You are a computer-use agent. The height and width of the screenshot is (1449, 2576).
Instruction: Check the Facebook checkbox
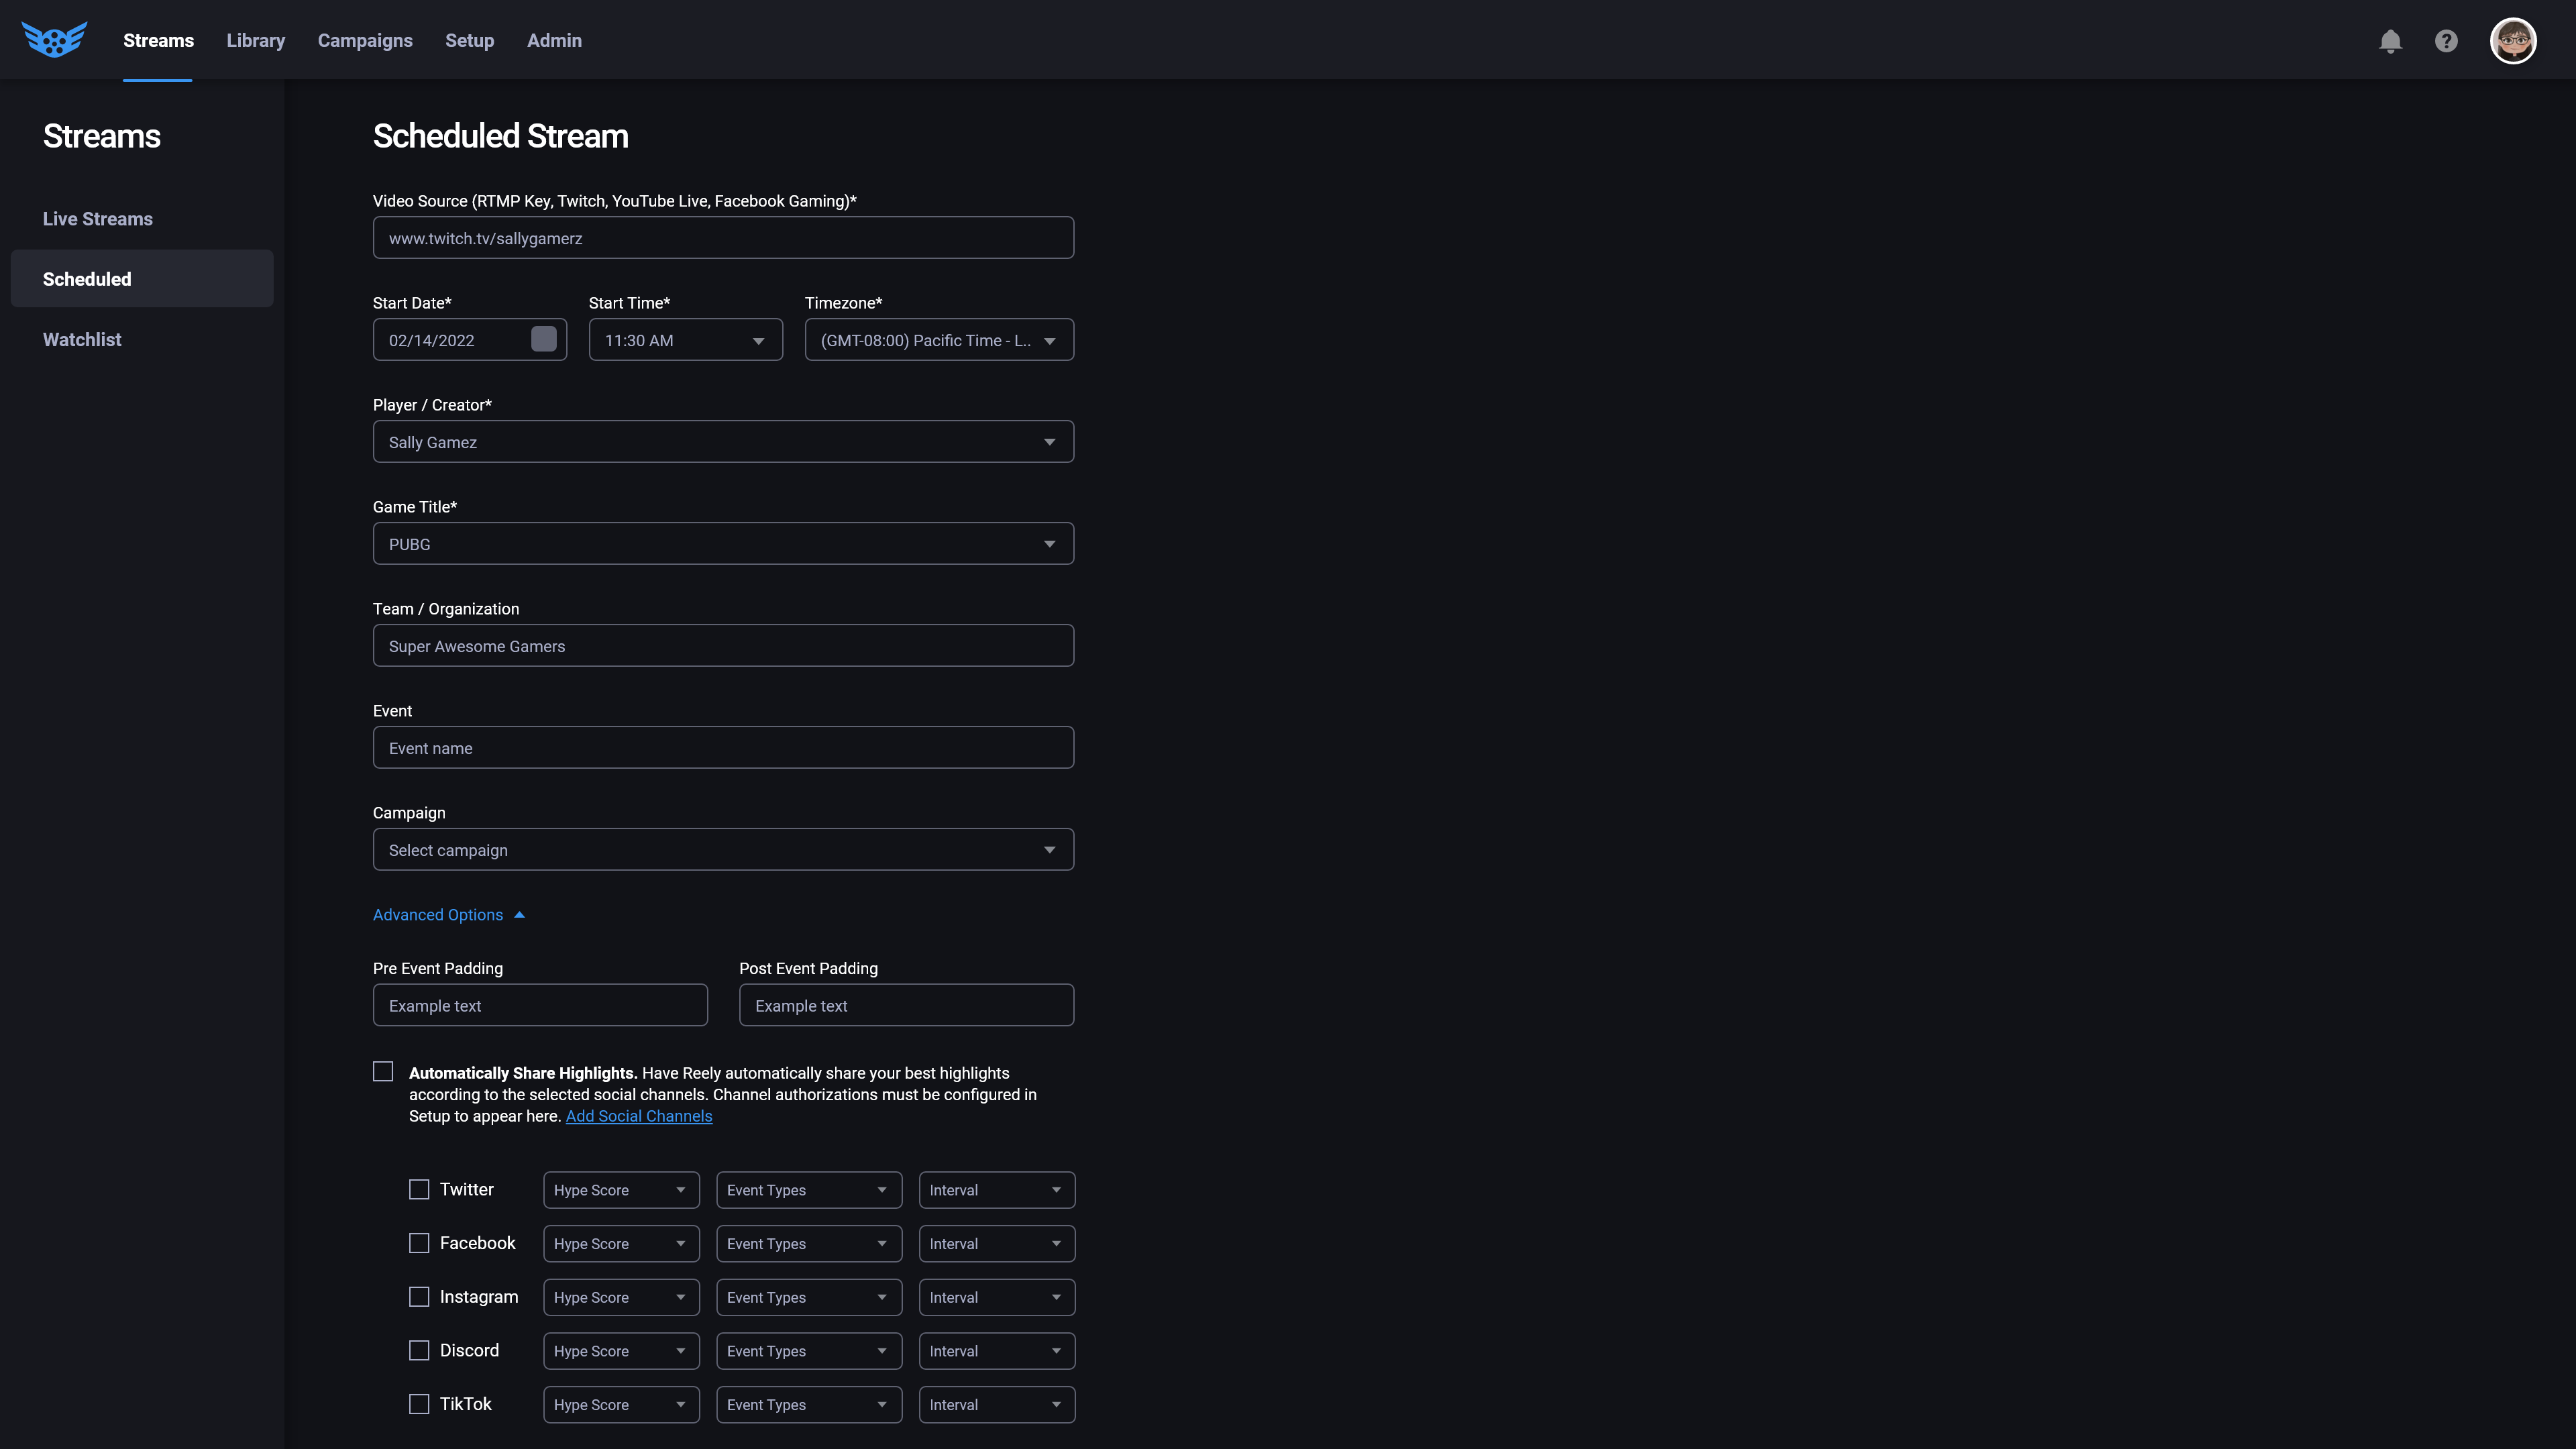(x=419, y=1243)
